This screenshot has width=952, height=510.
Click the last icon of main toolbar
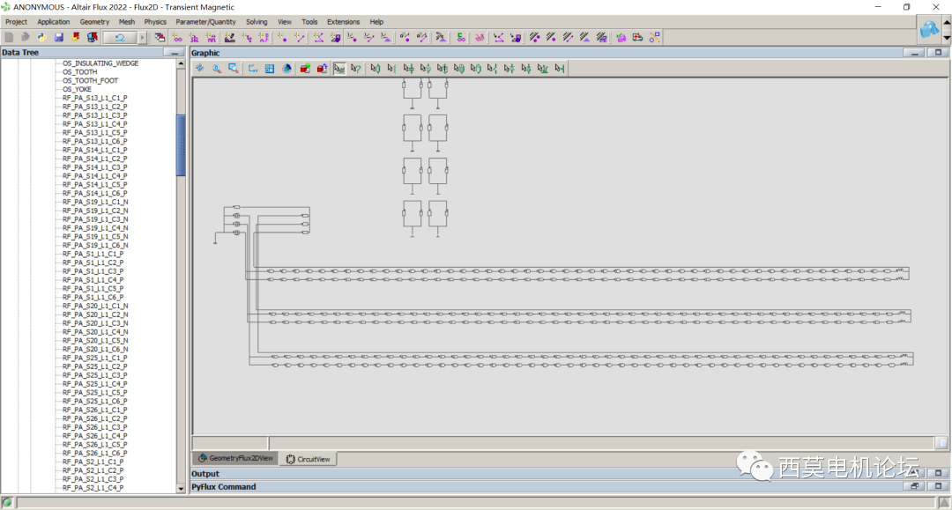pos(654,38)
